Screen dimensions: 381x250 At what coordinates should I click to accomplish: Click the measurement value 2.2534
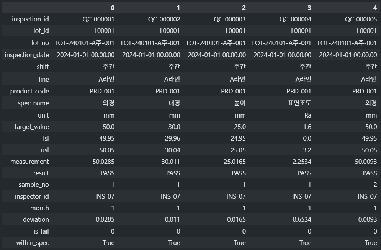pyautogui.click(x=299, y=162)
